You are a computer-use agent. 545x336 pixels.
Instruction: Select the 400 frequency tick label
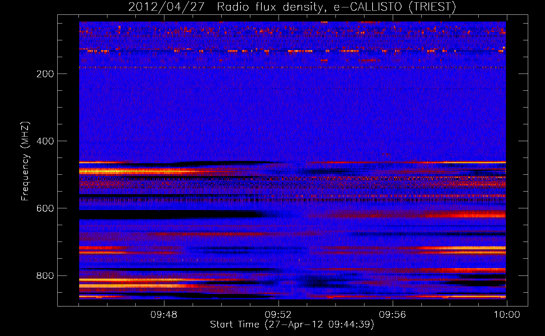coord(45,141)
